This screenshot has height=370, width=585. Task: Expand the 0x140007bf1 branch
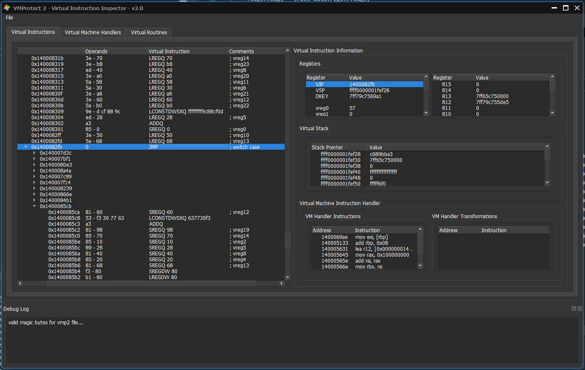(x=34, y=159)
